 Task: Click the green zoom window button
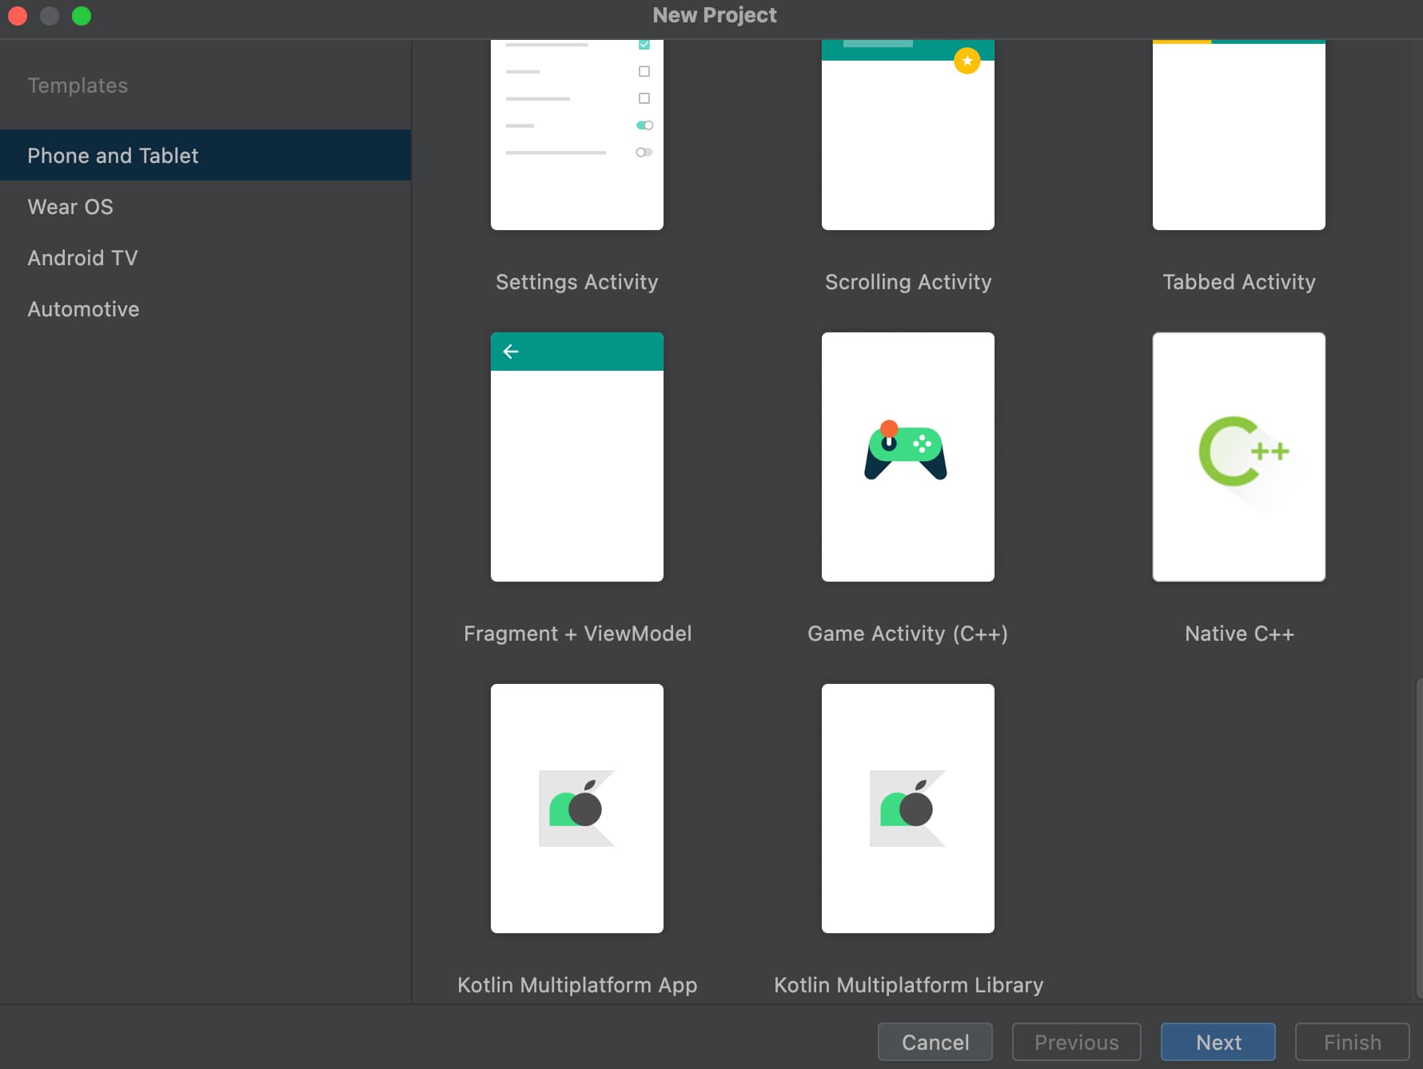[x=82, y=15]
